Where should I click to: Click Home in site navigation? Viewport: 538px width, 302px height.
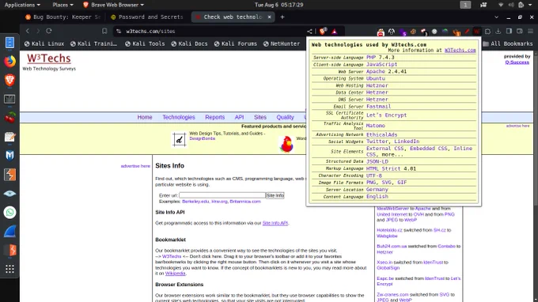pos(145,117)
